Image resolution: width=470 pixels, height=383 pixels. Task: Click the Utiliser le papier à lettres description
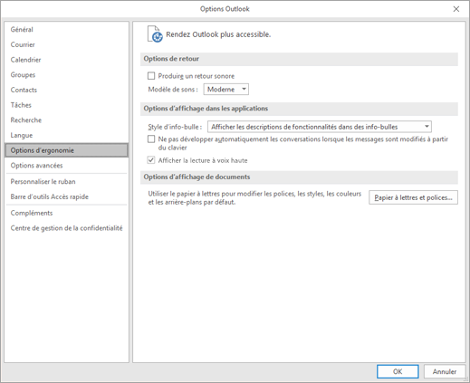coord(254,198)
